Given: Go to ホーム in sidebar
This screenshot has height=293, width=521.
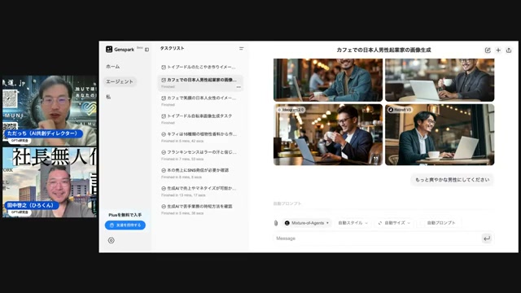Looking at the screenshot, I should coord(113,67).
